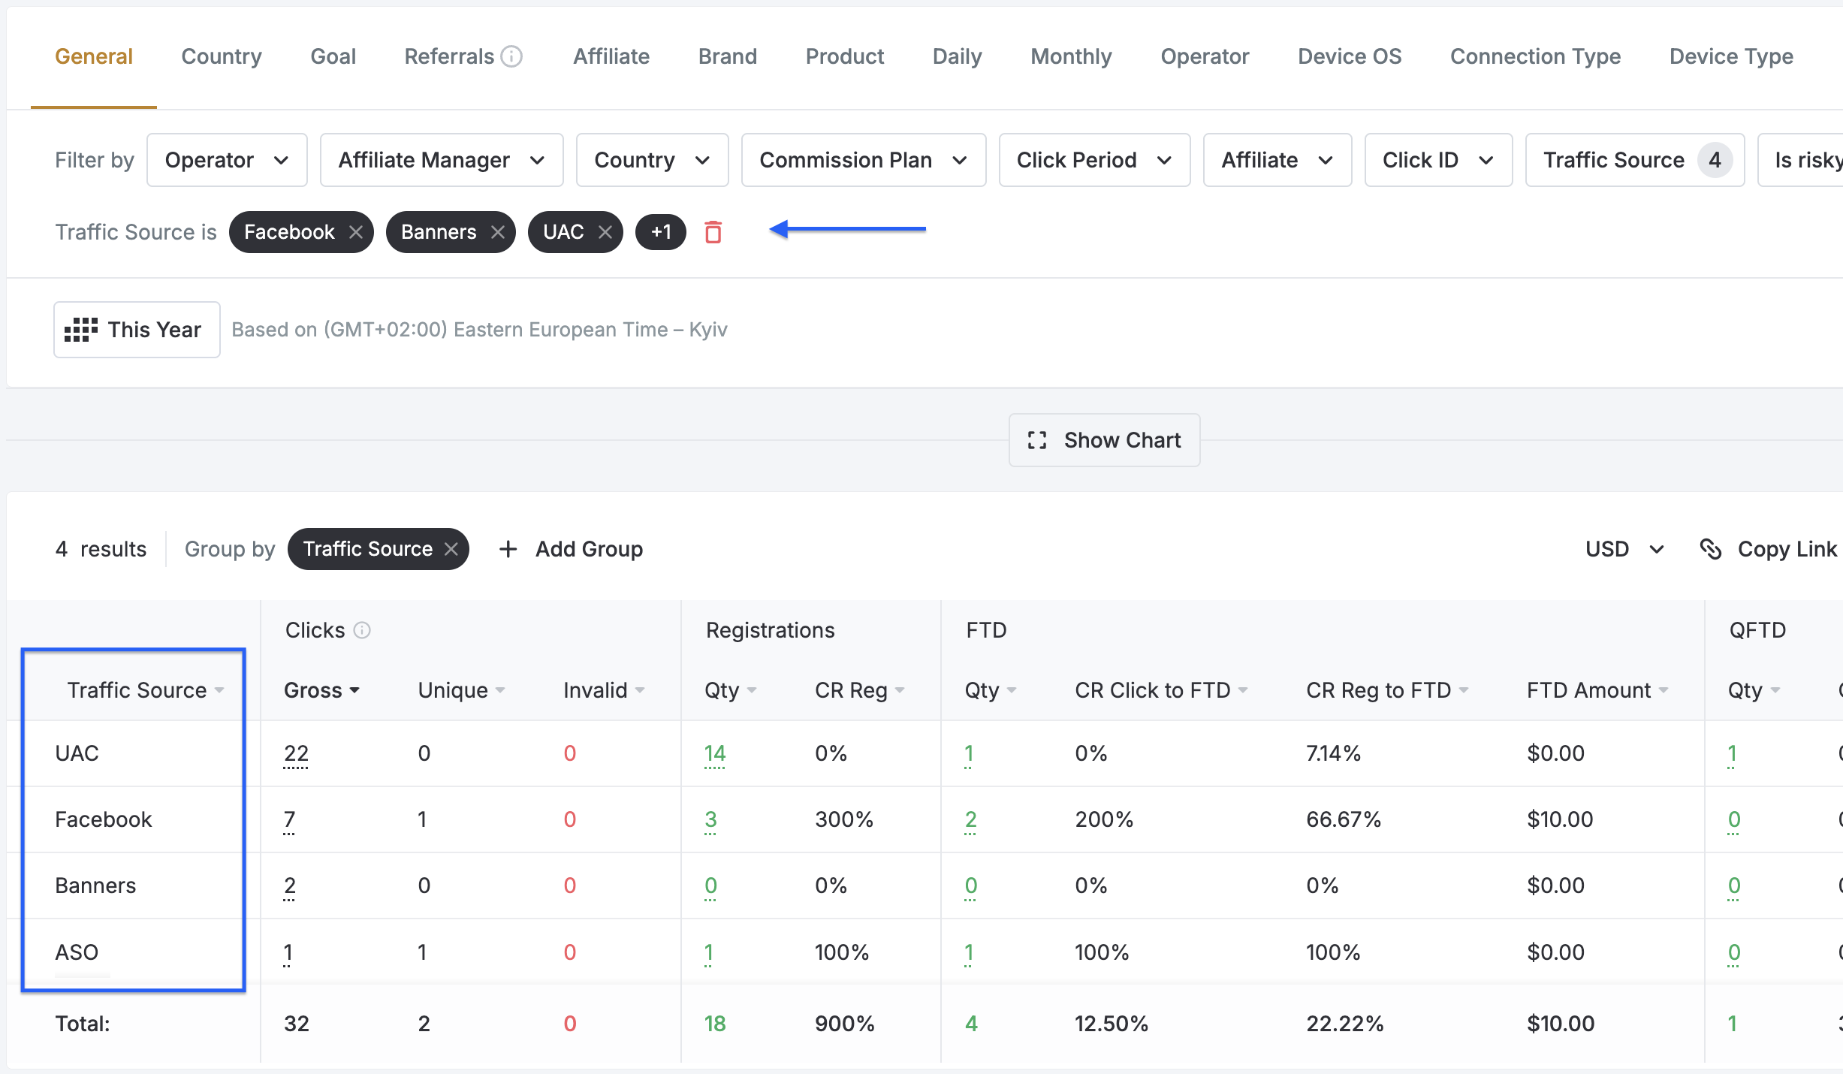
Task: Remove the Facebook filter chip
Action: click(356, 232)
